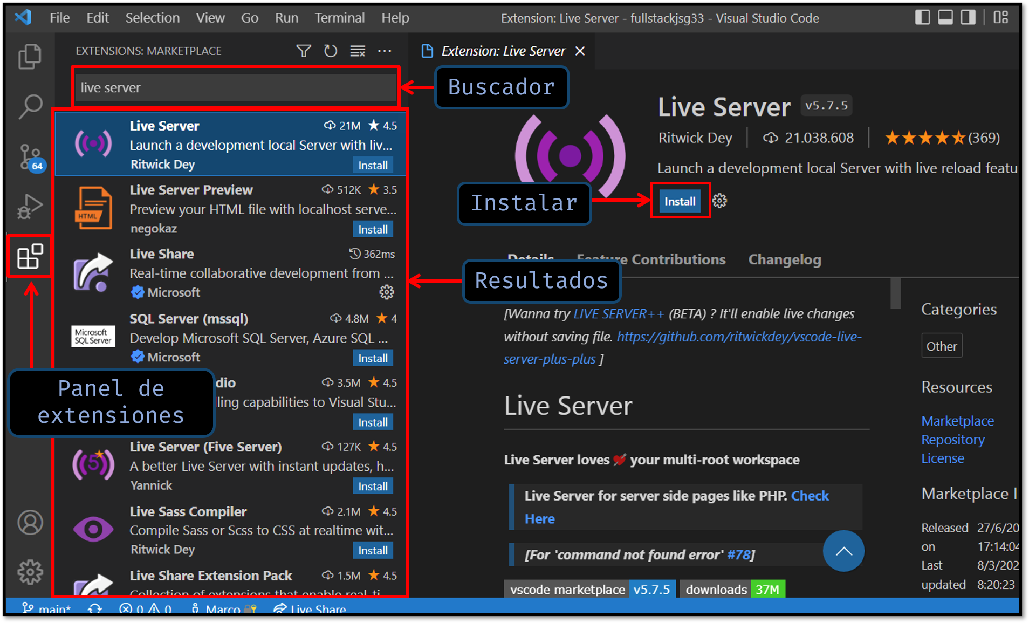Open the Search view in the activity bar
This screenshot has height=623, width=1029.
30,107
